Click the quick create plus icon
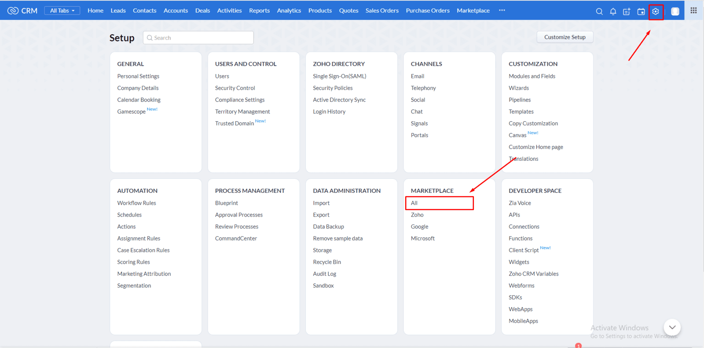 click(627, 11)
